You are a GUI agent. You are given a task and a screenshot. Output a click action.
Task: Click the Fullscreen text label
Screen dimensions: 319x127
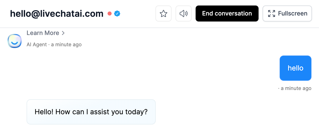[293, 13]
